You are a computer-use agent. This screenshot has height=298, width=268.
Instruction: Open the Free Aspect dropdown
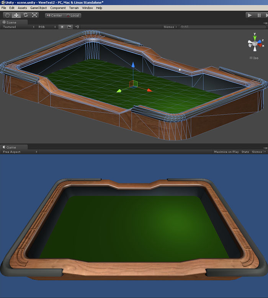pos(20,152)
